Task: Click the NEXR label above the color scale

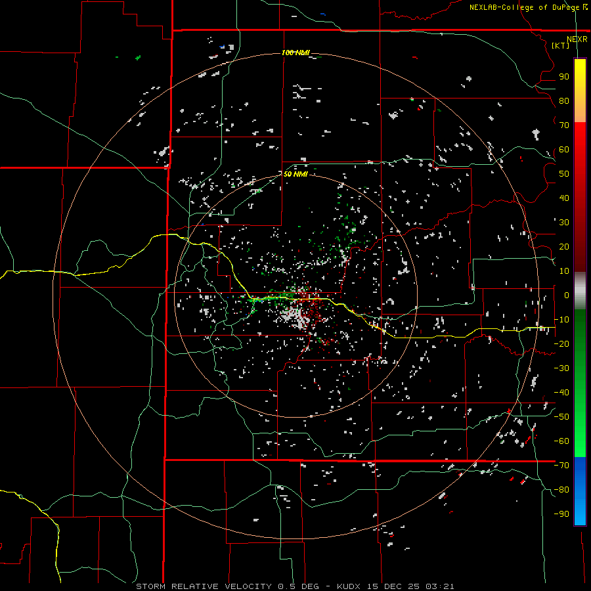Action: click(x=577, y=39)
